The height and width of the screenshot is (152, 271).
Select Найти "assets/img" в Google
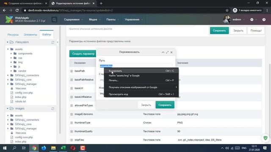click(141, 76)
